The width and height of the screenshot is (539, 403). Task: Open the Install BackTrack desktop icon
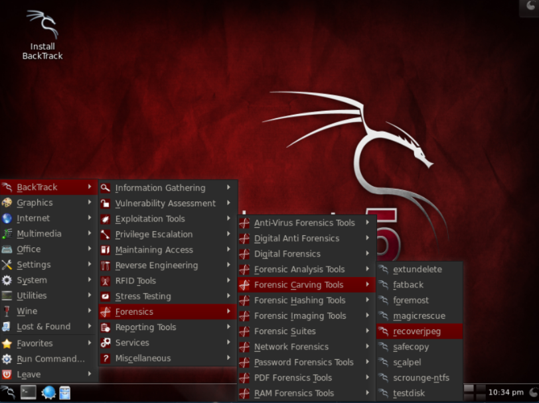tap(42, 35)
